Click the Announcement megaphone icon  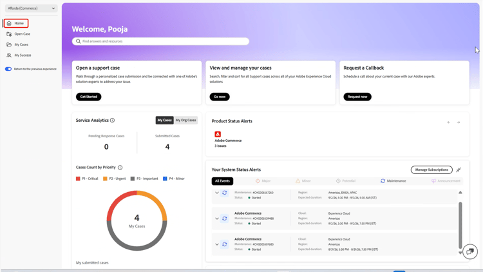433,181
